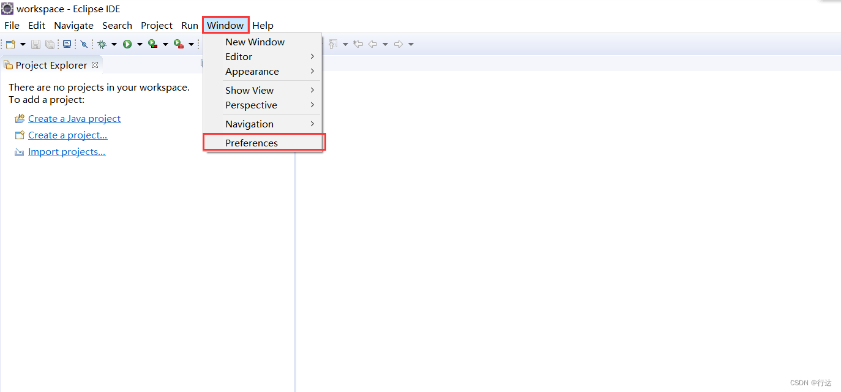Click the Coverage launch icon
The image size is (841, 392).
coord(153,44)
